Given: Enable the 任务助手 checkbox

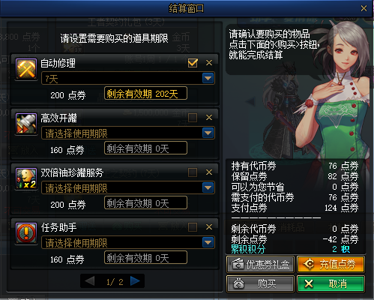Looking at the screenshot, I should click(193, 227).
